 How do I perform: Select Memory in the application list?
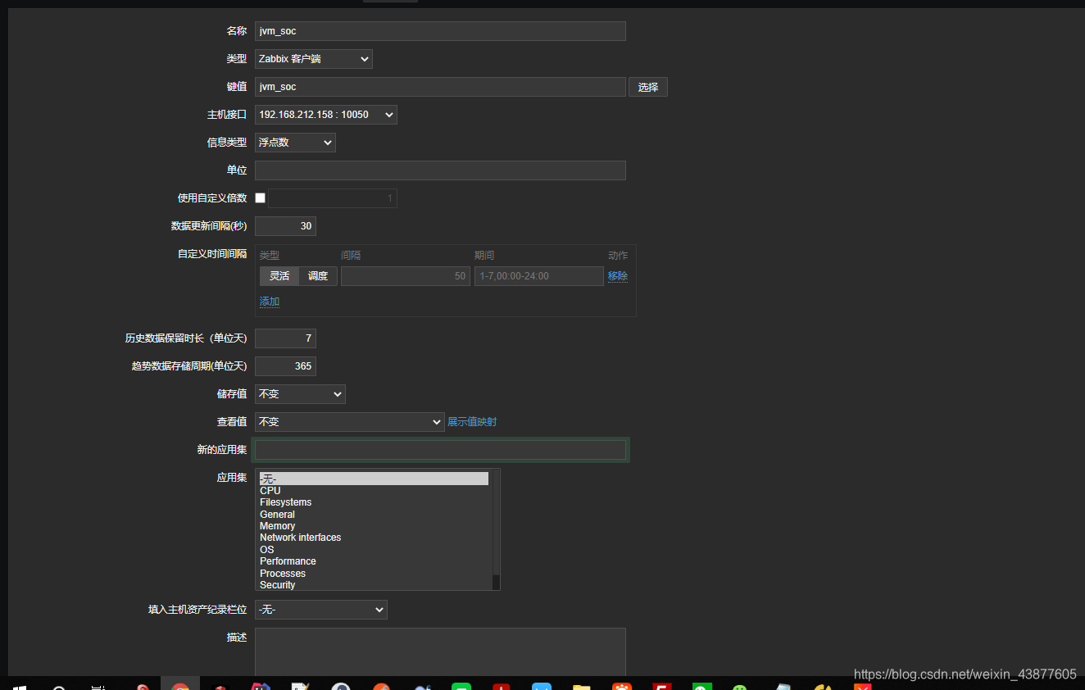point(374,526)
